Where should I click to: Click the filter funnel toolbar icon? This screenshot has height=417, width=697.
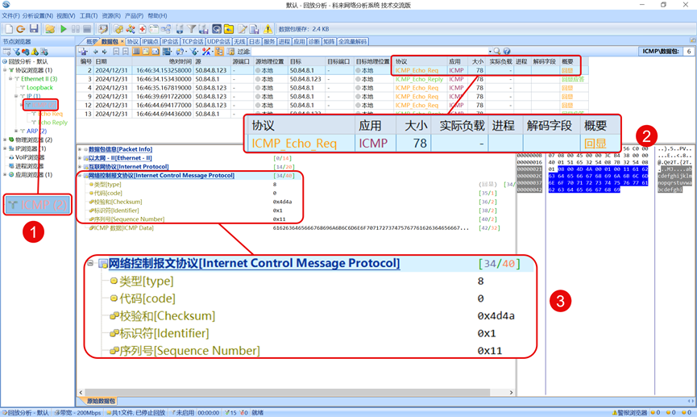click(x=191, y=29)
